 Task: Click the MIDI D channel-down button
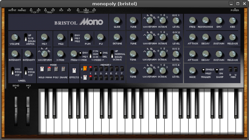(x=230, y=69)
